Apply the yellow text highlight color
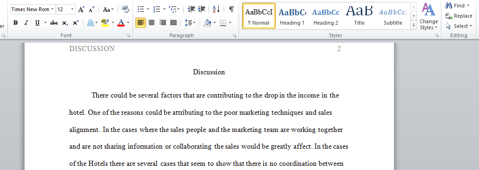Viewport: 479px width, 170px height. pos(105,23)
